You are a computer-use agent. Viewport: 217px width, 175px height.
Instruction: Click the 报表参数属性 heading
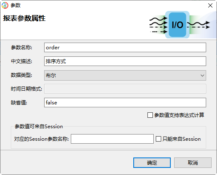coord(24,18)
